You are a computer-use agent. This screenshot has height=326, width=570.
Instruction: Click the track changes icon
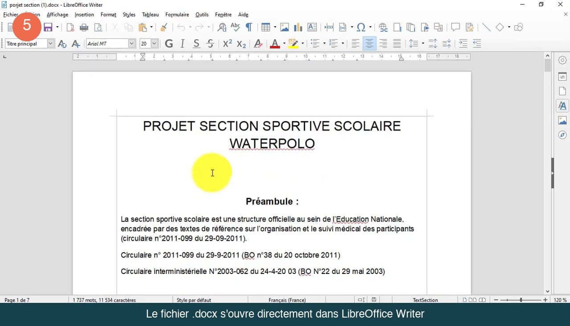coord(469,28)
